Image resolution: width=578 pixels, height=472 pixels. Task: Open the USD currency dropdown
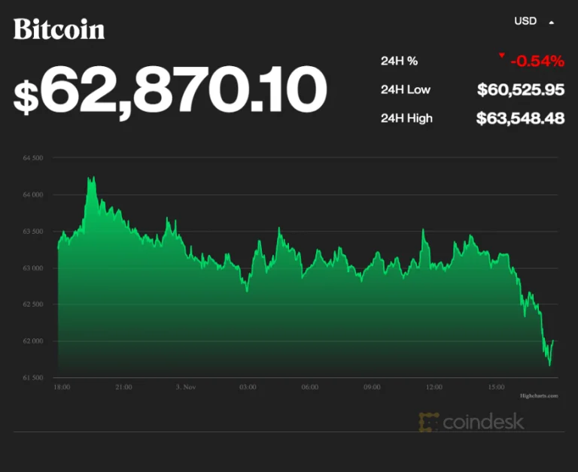click(x=534, y=21)
